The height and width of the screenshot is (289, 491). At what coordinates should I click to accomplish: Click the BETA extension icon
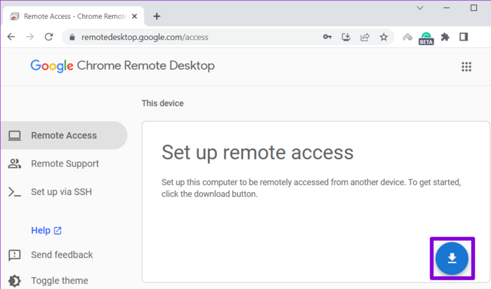[x=426, y=37]
